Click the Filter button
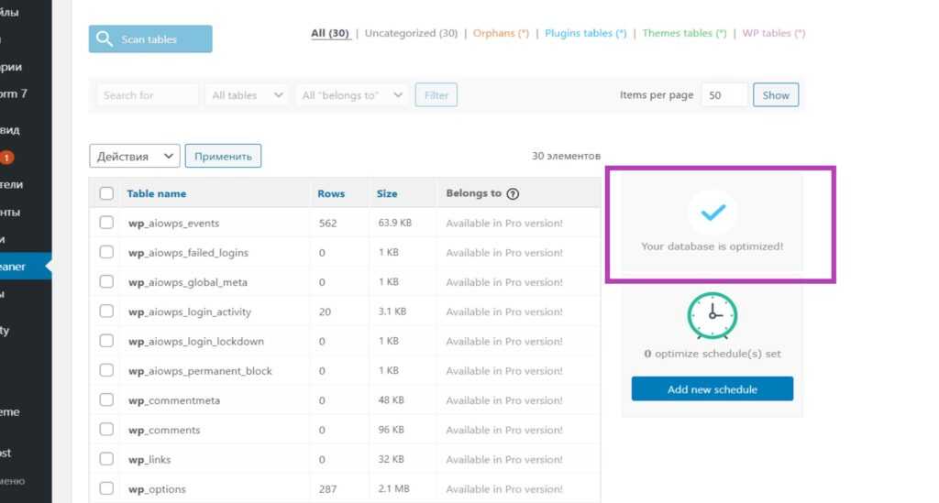 point(436,95)
